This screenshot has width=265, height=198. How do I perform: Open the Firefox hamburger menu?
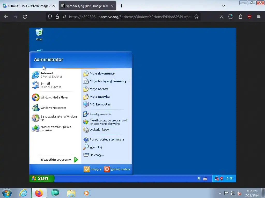tap(259, 16)
